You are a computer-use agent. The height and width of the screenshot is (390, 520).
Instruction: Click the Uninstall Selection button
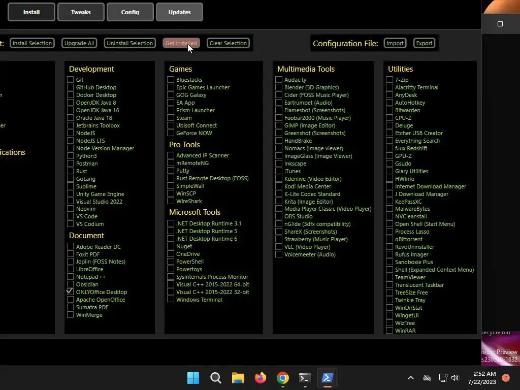129,43
